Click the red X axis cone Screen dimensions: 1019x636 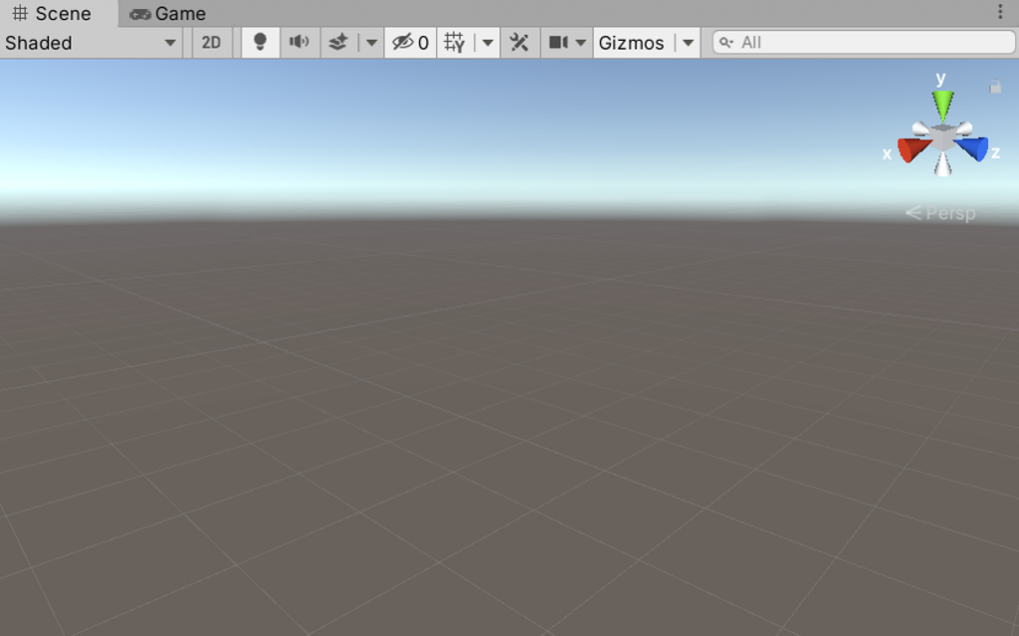click(x=914, y=149)
